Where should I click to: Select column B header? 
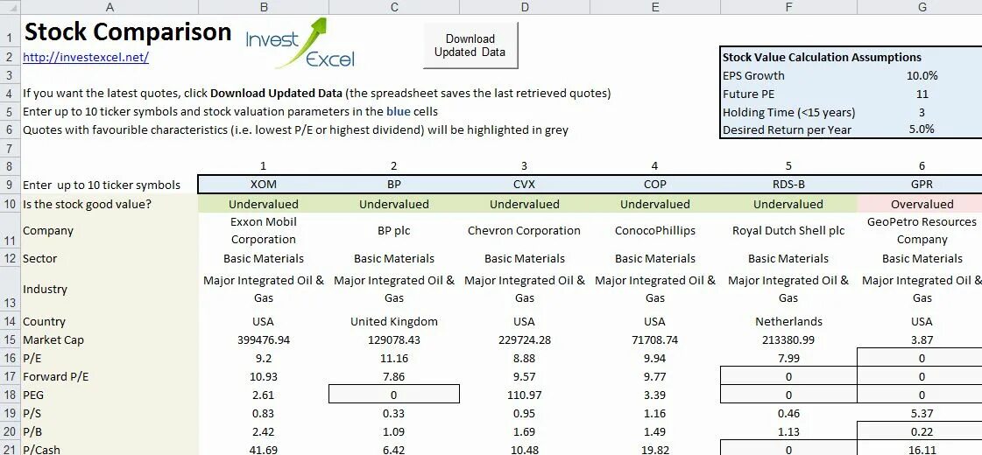coord(264,7)
